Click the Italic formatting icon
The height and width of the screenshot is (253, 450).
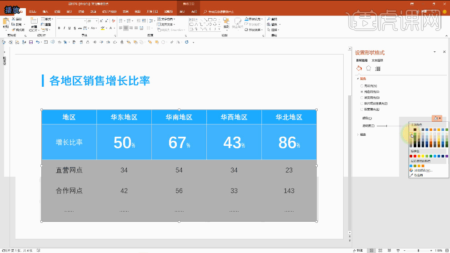coord(65,28)
